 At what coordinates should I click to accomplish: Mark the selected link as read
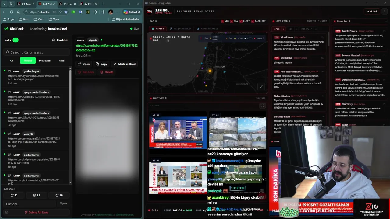coord(124,64)
